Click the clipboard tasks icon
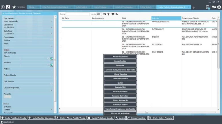The image size is (222, 124). tap(208, 7)
